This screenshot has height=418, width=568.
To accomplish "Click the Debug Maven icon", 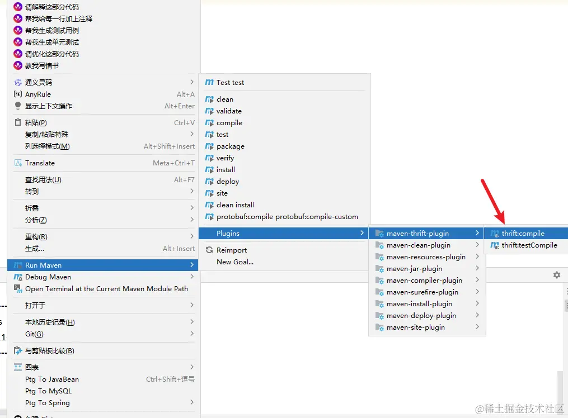I will click(18, 277).
